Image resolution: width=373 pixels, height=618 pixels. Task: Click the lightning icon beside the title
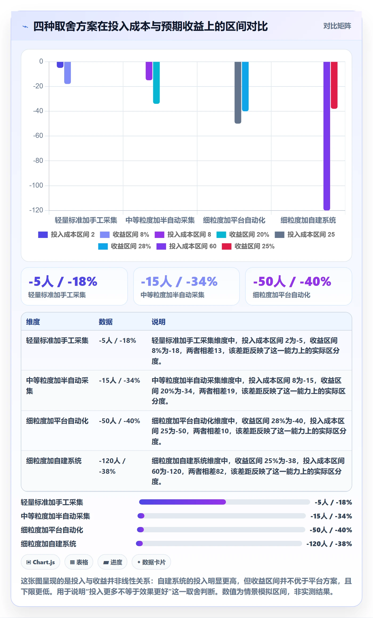click(x=25, y=27)
